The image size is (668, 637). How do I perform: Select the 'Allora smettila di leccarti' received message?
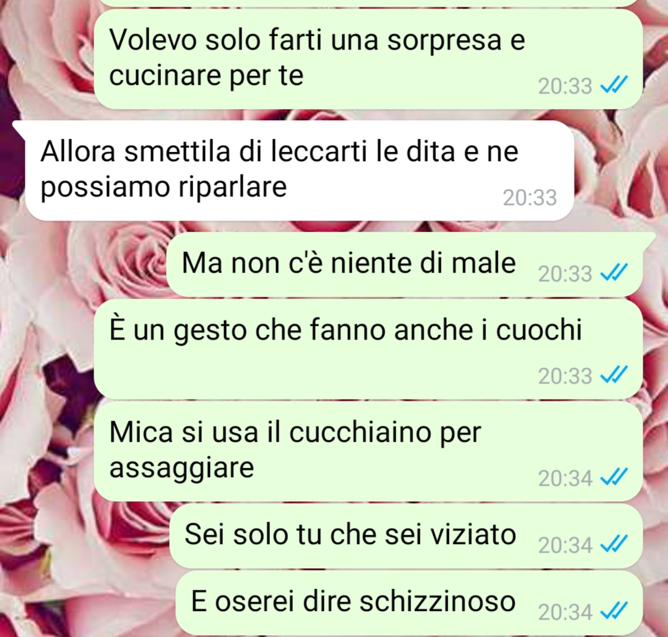300,170
